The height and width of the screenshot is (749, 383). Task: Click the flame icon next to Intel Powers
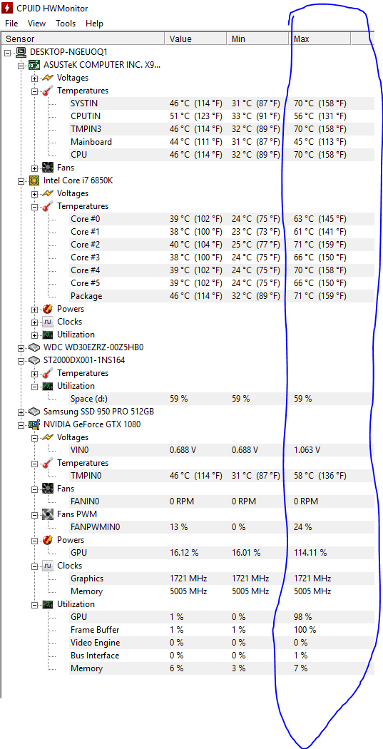pos(48,309)
